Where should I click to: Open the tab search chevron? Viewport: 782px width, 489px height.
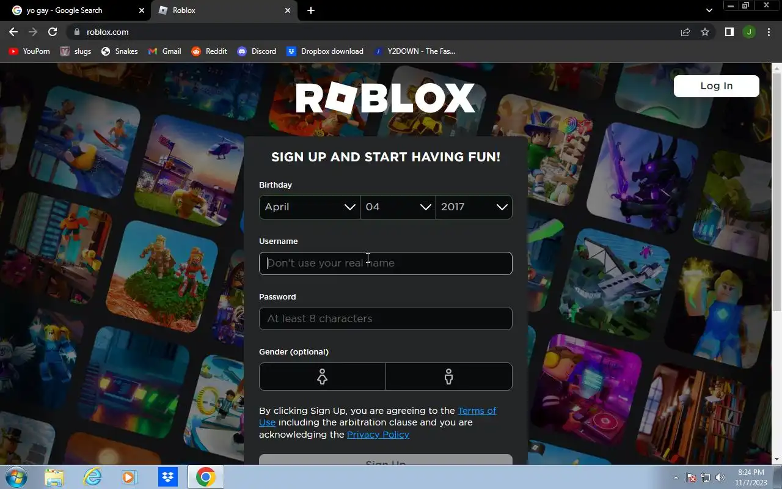tap(709, 10)
